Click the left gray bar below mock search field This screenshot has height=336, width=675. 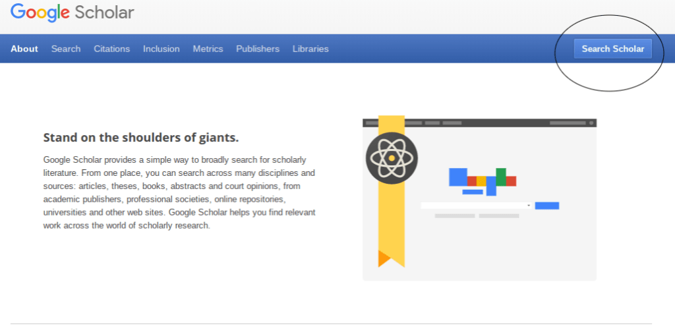455,216
